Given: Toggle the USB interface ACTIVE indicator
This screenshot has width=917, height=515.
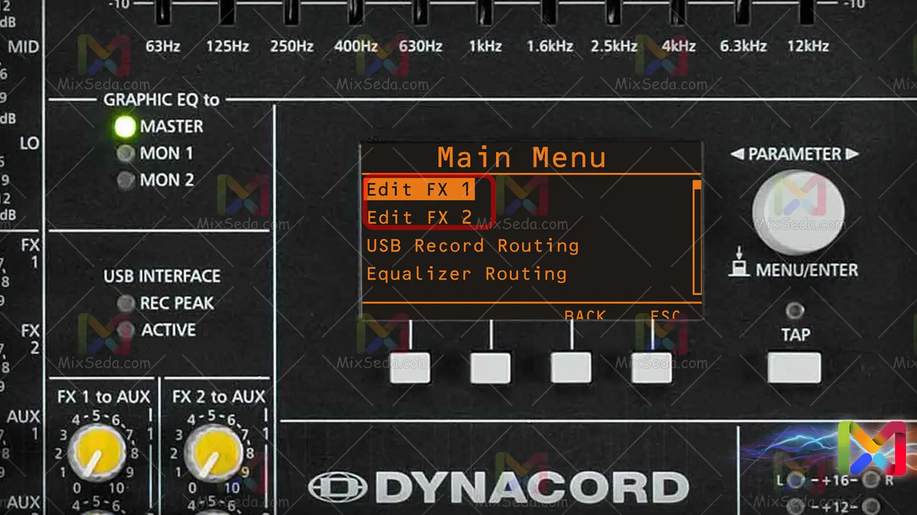Looking at the screenshot, I should click(126, 330).
